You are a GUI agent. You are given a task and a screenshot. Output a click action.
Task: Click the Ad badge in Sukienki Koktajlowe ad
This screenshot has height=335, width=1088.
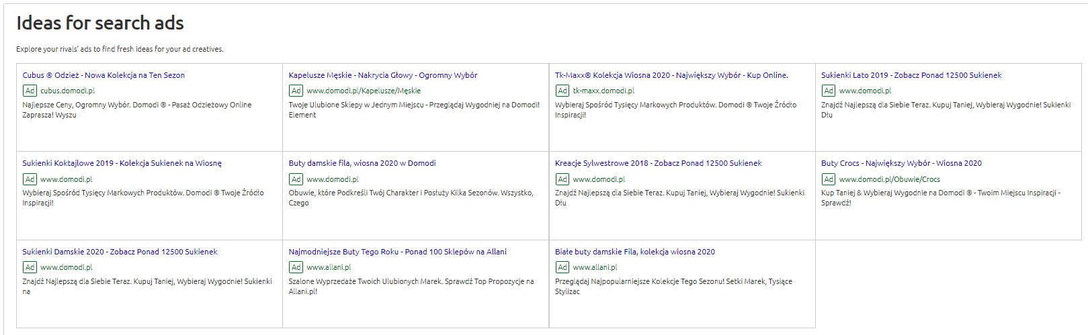pyautogui.click(x=30, y=179)
